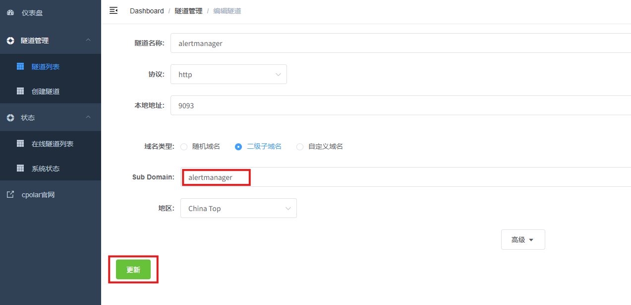The height and width of the screenshot is (305, 631).
Task: Go to Dashboard via the breadcrumb
Action: click(x=147, y=10)
